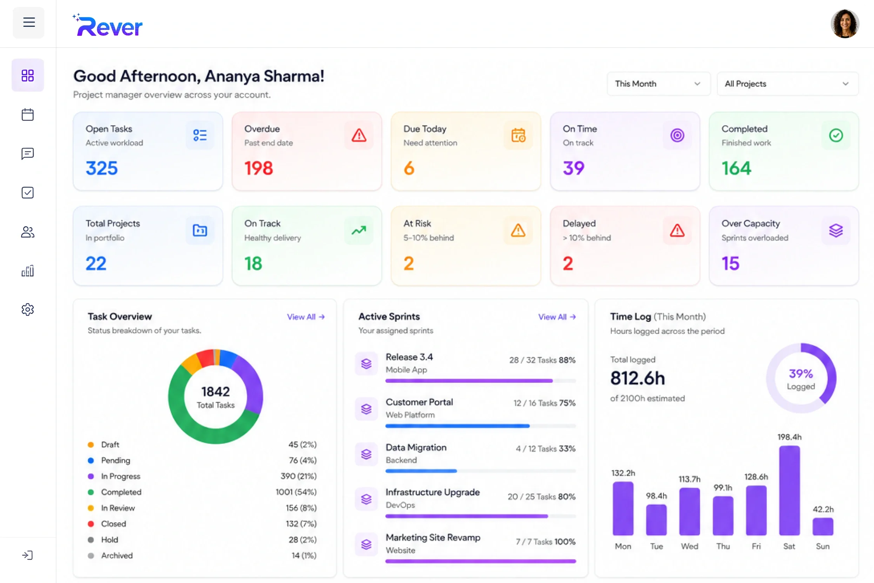Click the Marketing Site Revamp sprint icon

point(366,544)
